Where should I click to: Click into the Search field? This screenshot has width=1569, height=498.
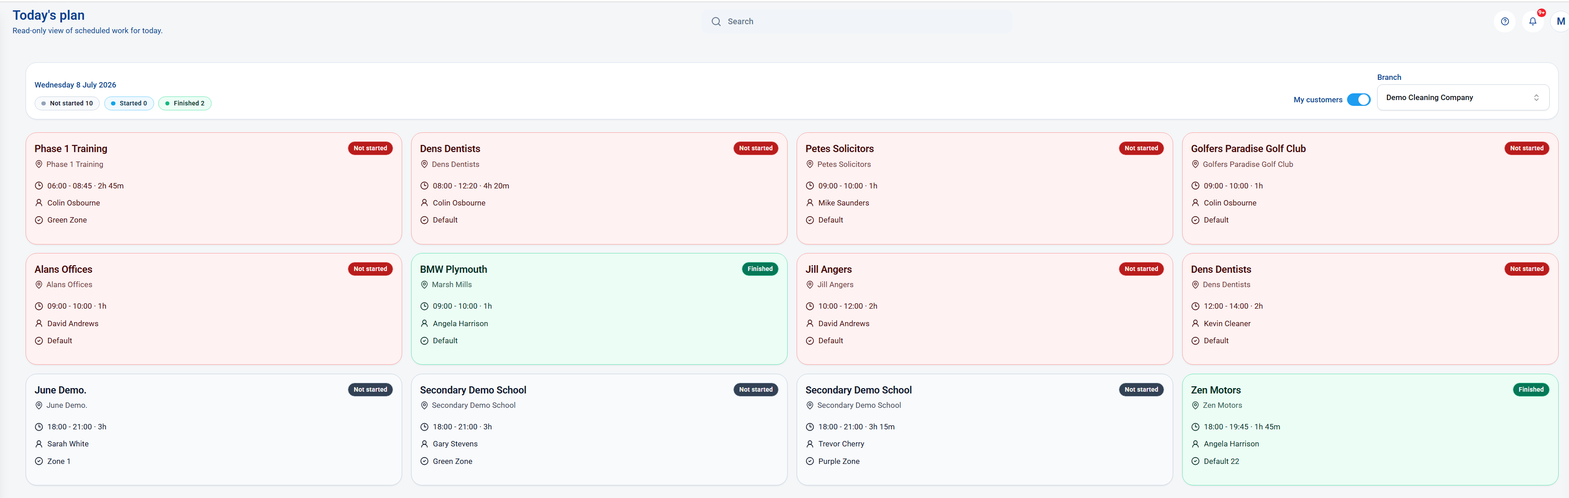click(x=856, y=21)
